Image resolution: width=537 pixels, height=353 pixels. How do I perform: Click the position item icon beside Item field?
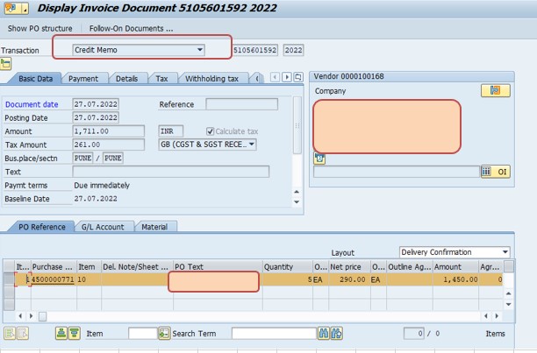coord(164,333)
